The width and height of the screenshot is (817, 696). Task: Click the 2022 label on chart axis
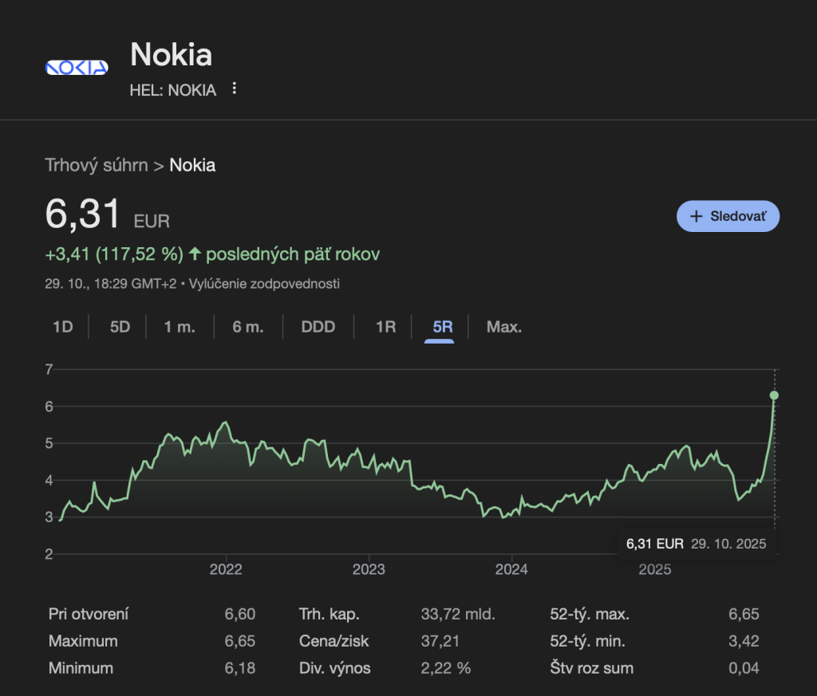226,569
